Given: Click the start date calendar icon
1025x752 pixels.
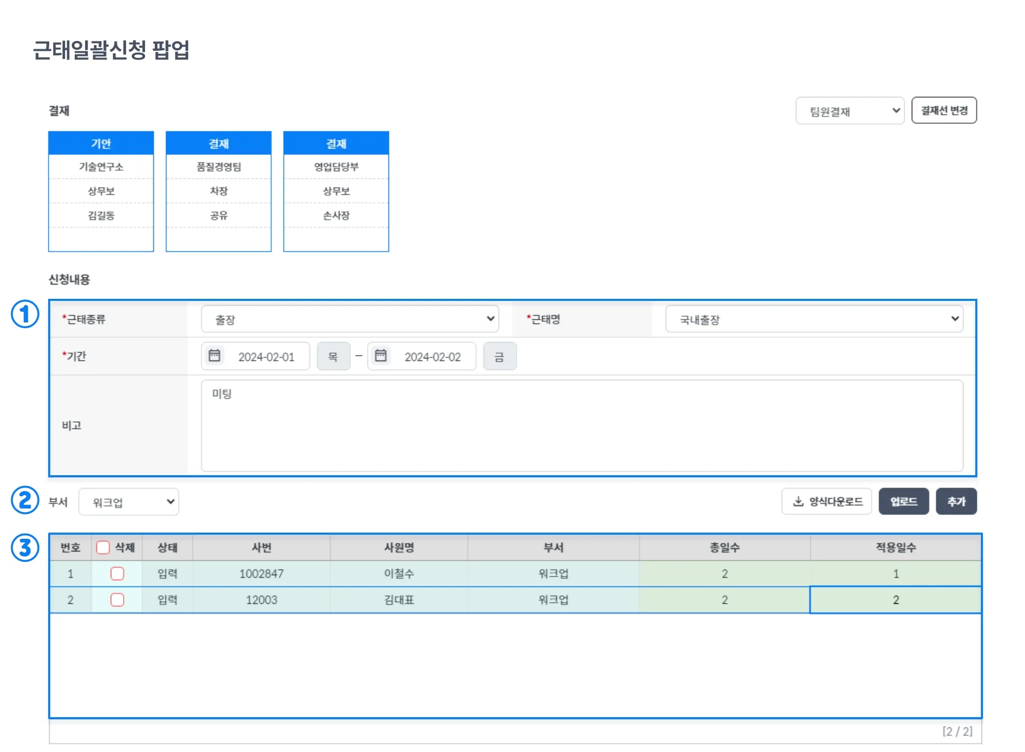Looking at the screenshot, I should click(214, 356).
